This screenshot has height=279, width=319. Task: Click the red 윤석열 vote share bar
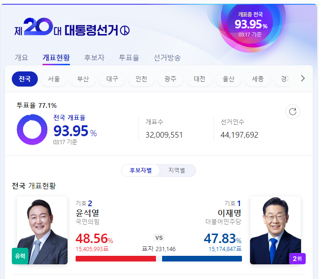pyautogui.click(x=116, y=259)
